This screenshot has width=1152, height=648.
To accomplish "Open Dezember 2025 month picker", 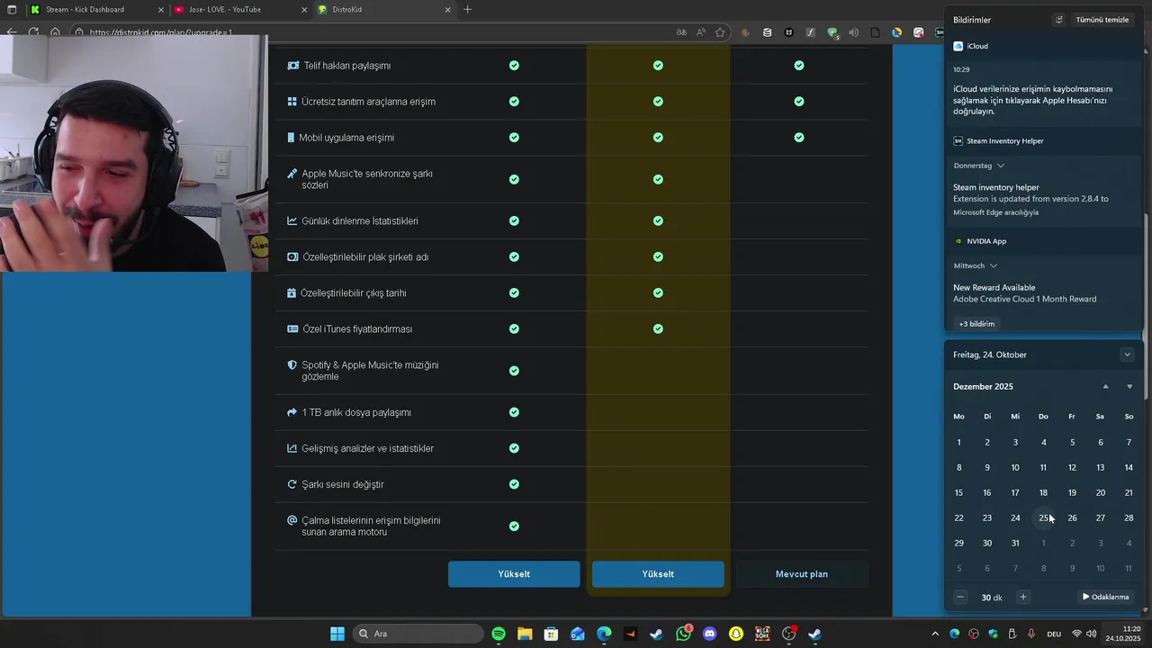I will (x=983, y=386).
